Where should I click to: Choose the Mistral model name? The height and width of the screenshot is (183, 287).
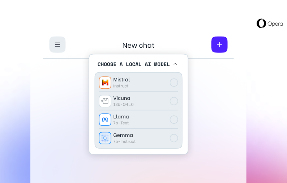tap(121, 80)
